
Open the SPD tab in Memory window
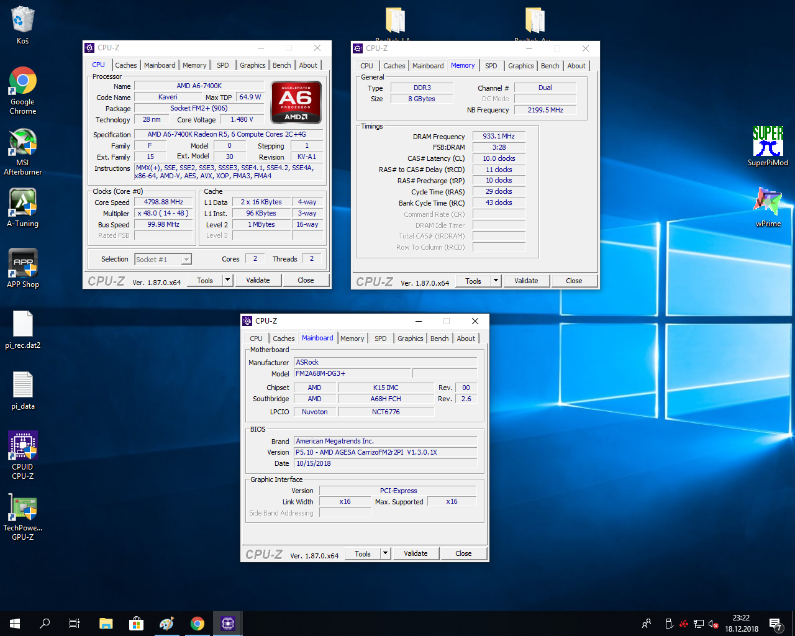[491, 66]
